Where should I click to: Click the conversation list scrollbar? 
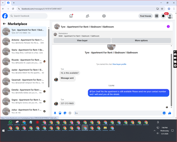click(48, 58)
